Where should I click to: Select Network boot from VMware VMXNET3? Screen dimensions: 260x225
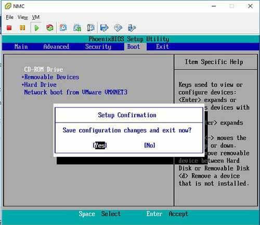[76, 92]
